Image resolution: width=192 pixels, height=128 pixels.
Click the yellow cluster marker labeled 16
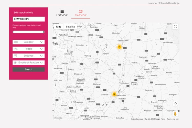(x=119, y=47)
